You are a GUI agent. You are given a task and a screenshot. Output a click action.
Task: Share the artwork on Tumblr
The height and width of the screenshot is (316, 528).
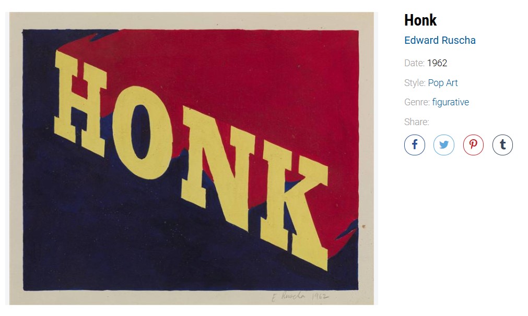pos(502,145)
